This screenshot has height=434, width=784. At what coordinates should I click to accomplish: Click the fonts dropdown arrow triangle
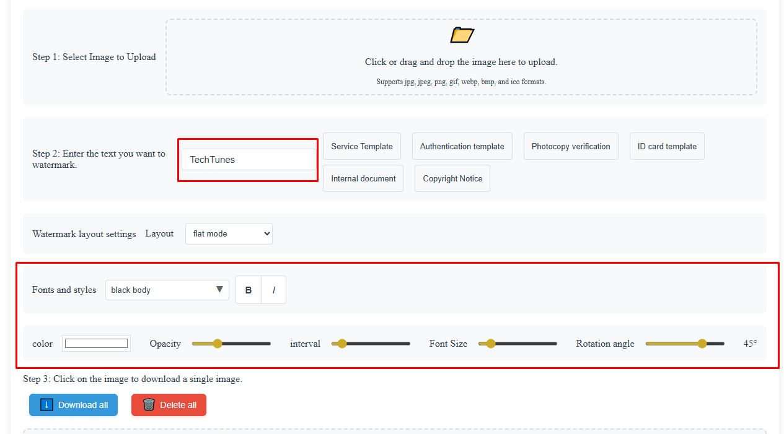coord(219,289)
